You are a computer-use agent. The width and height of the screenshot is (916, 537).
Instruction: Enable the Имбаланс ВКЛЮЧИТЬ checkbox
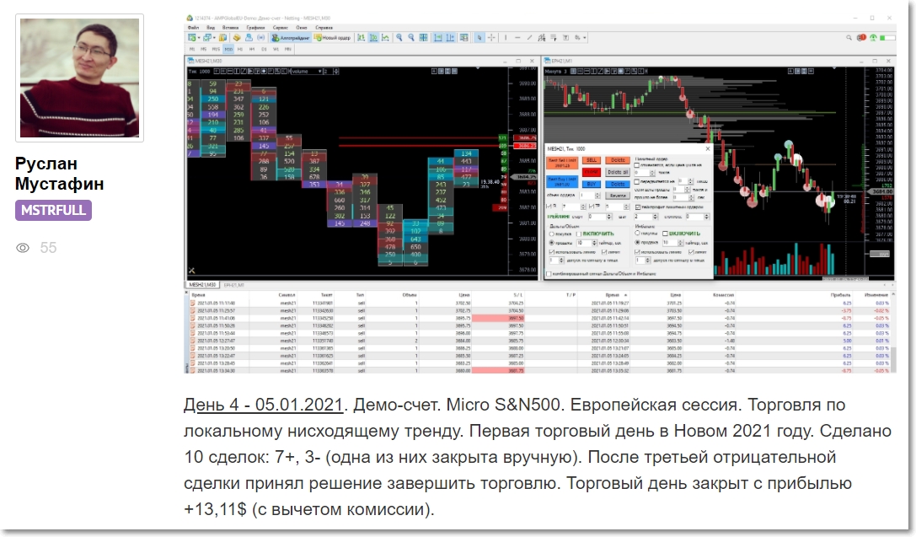point(665,234)
